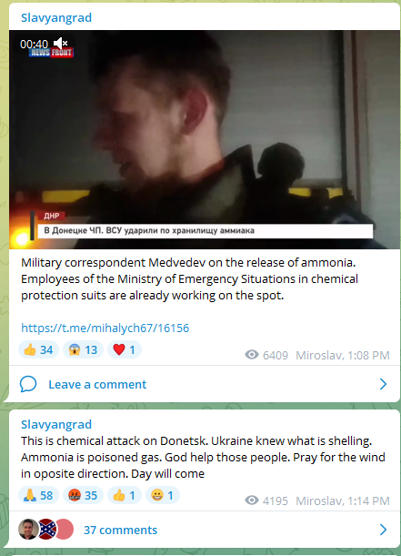Open the 37 comments link

click(x=120, y=531)
